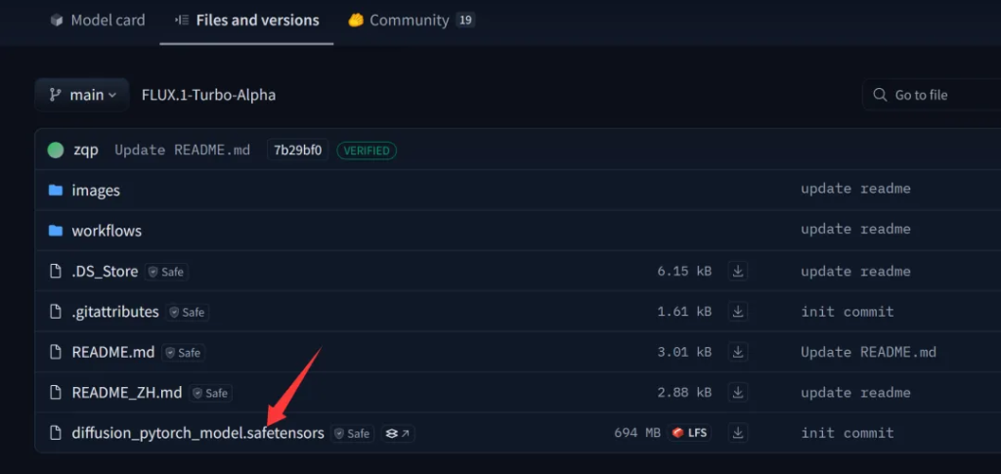Viewport: 1001px width, 474px height.
Task: Click commit hash 7b29bf0
Action: (x=297, y=151)
